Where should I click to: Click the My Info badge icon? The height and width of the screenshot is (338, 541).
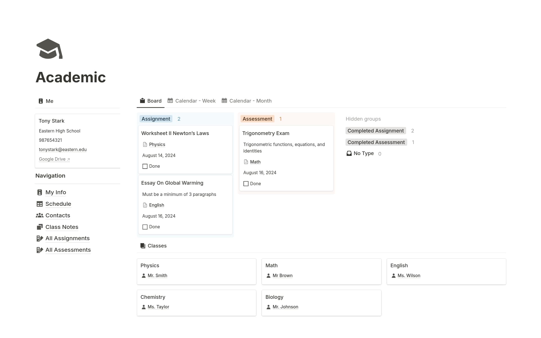40,192
